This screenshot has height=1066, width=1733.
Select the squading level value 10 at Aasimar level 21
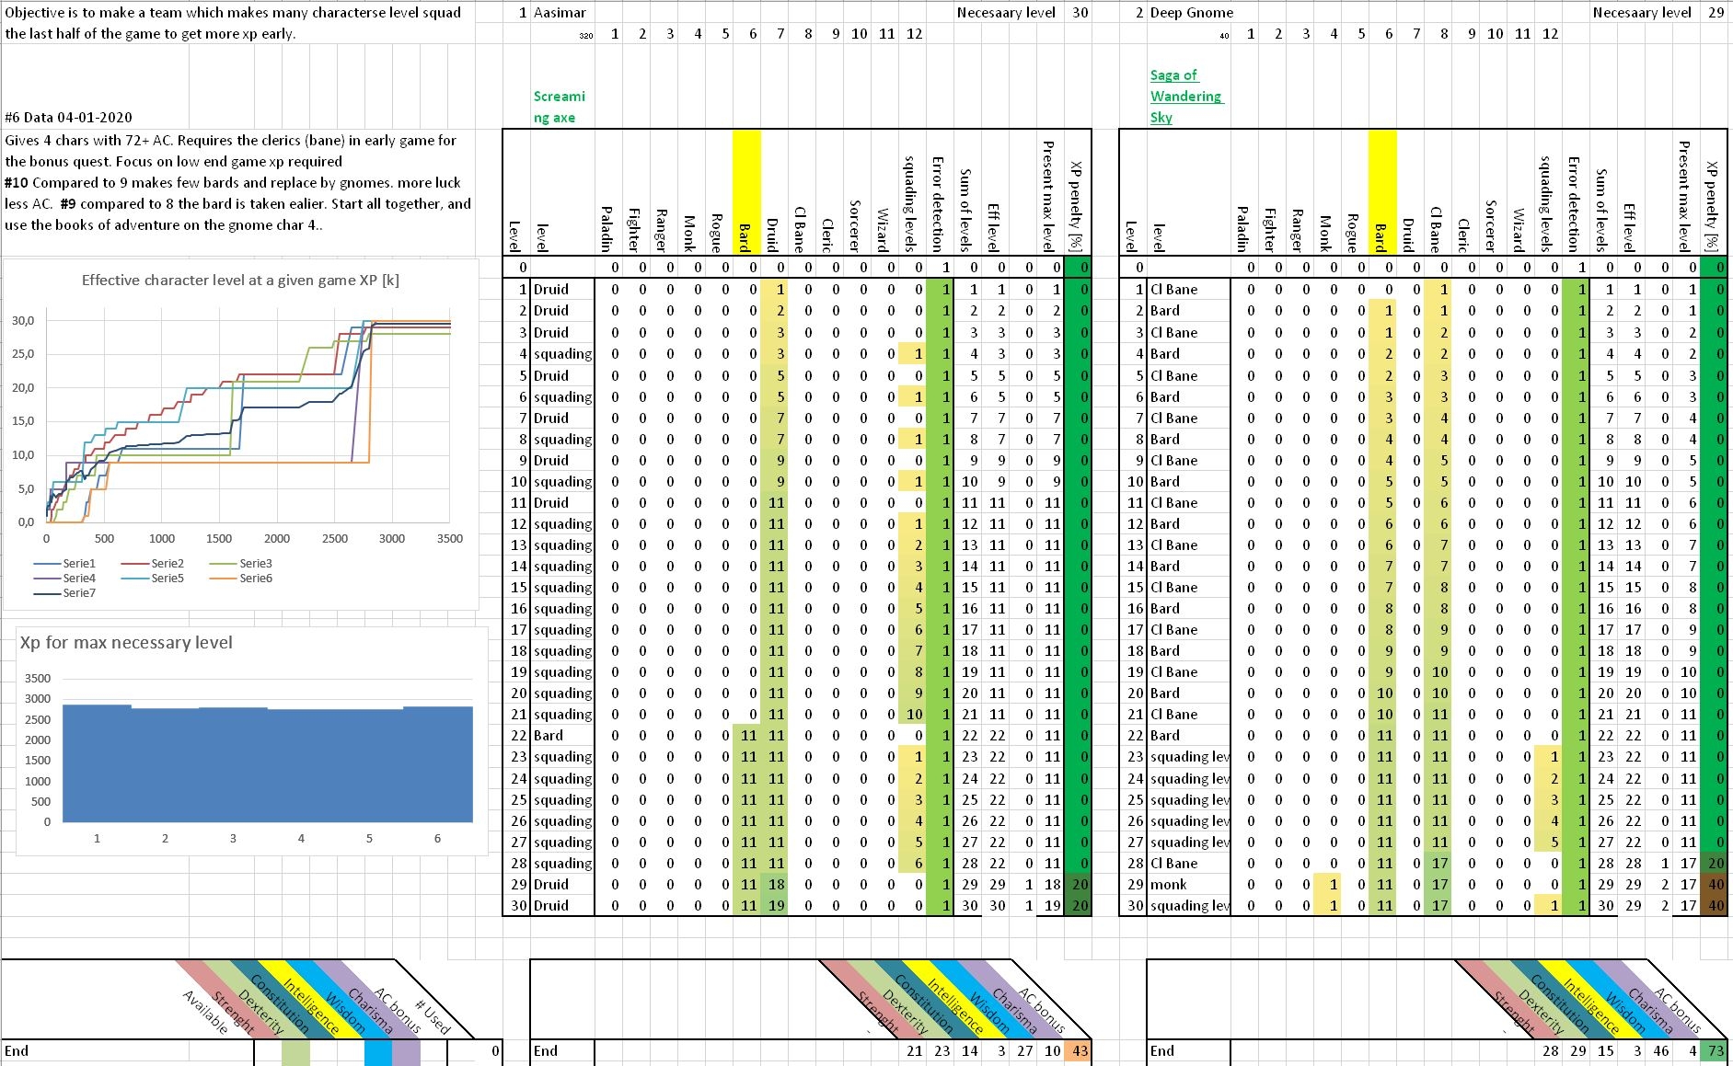click(x=913, y=714)
